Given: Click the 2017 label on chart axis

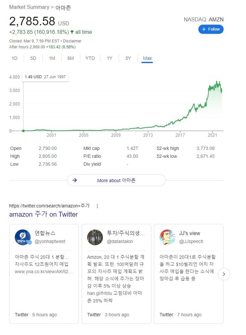Looking at the screenshot, I should 180,135.
